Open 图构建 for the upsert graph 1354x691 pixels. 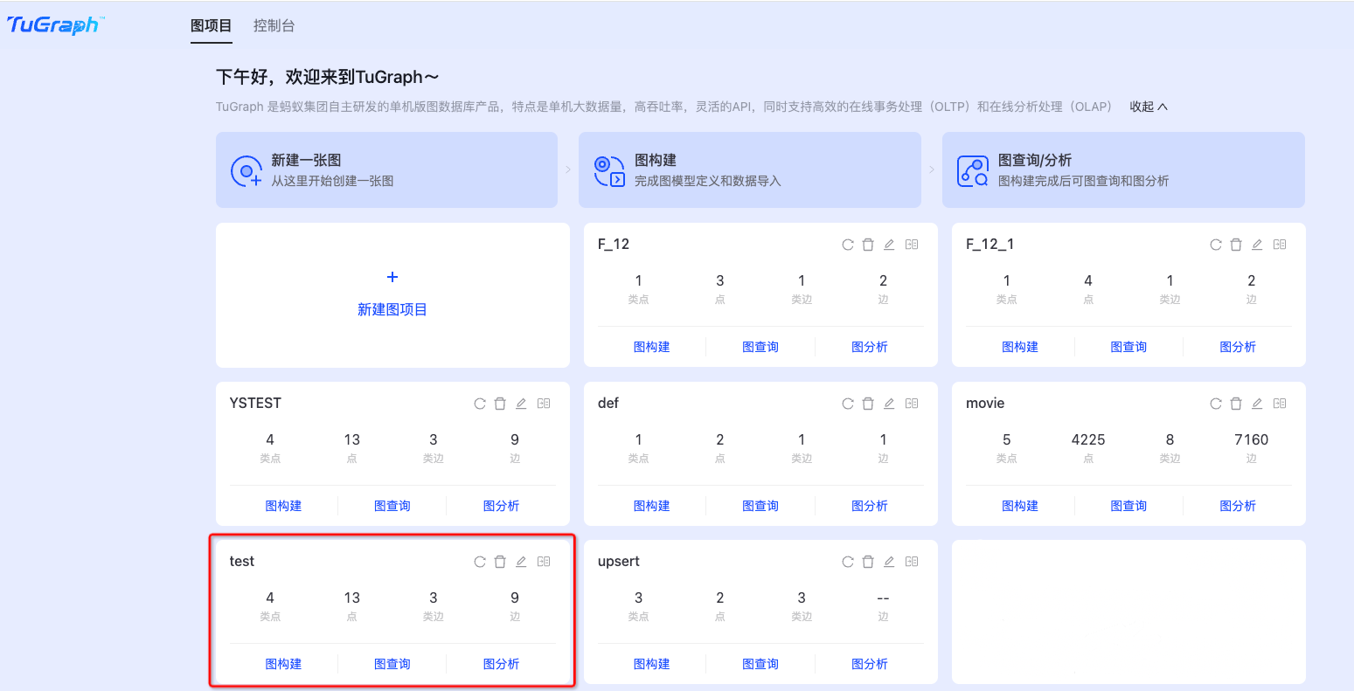(652, 664)
